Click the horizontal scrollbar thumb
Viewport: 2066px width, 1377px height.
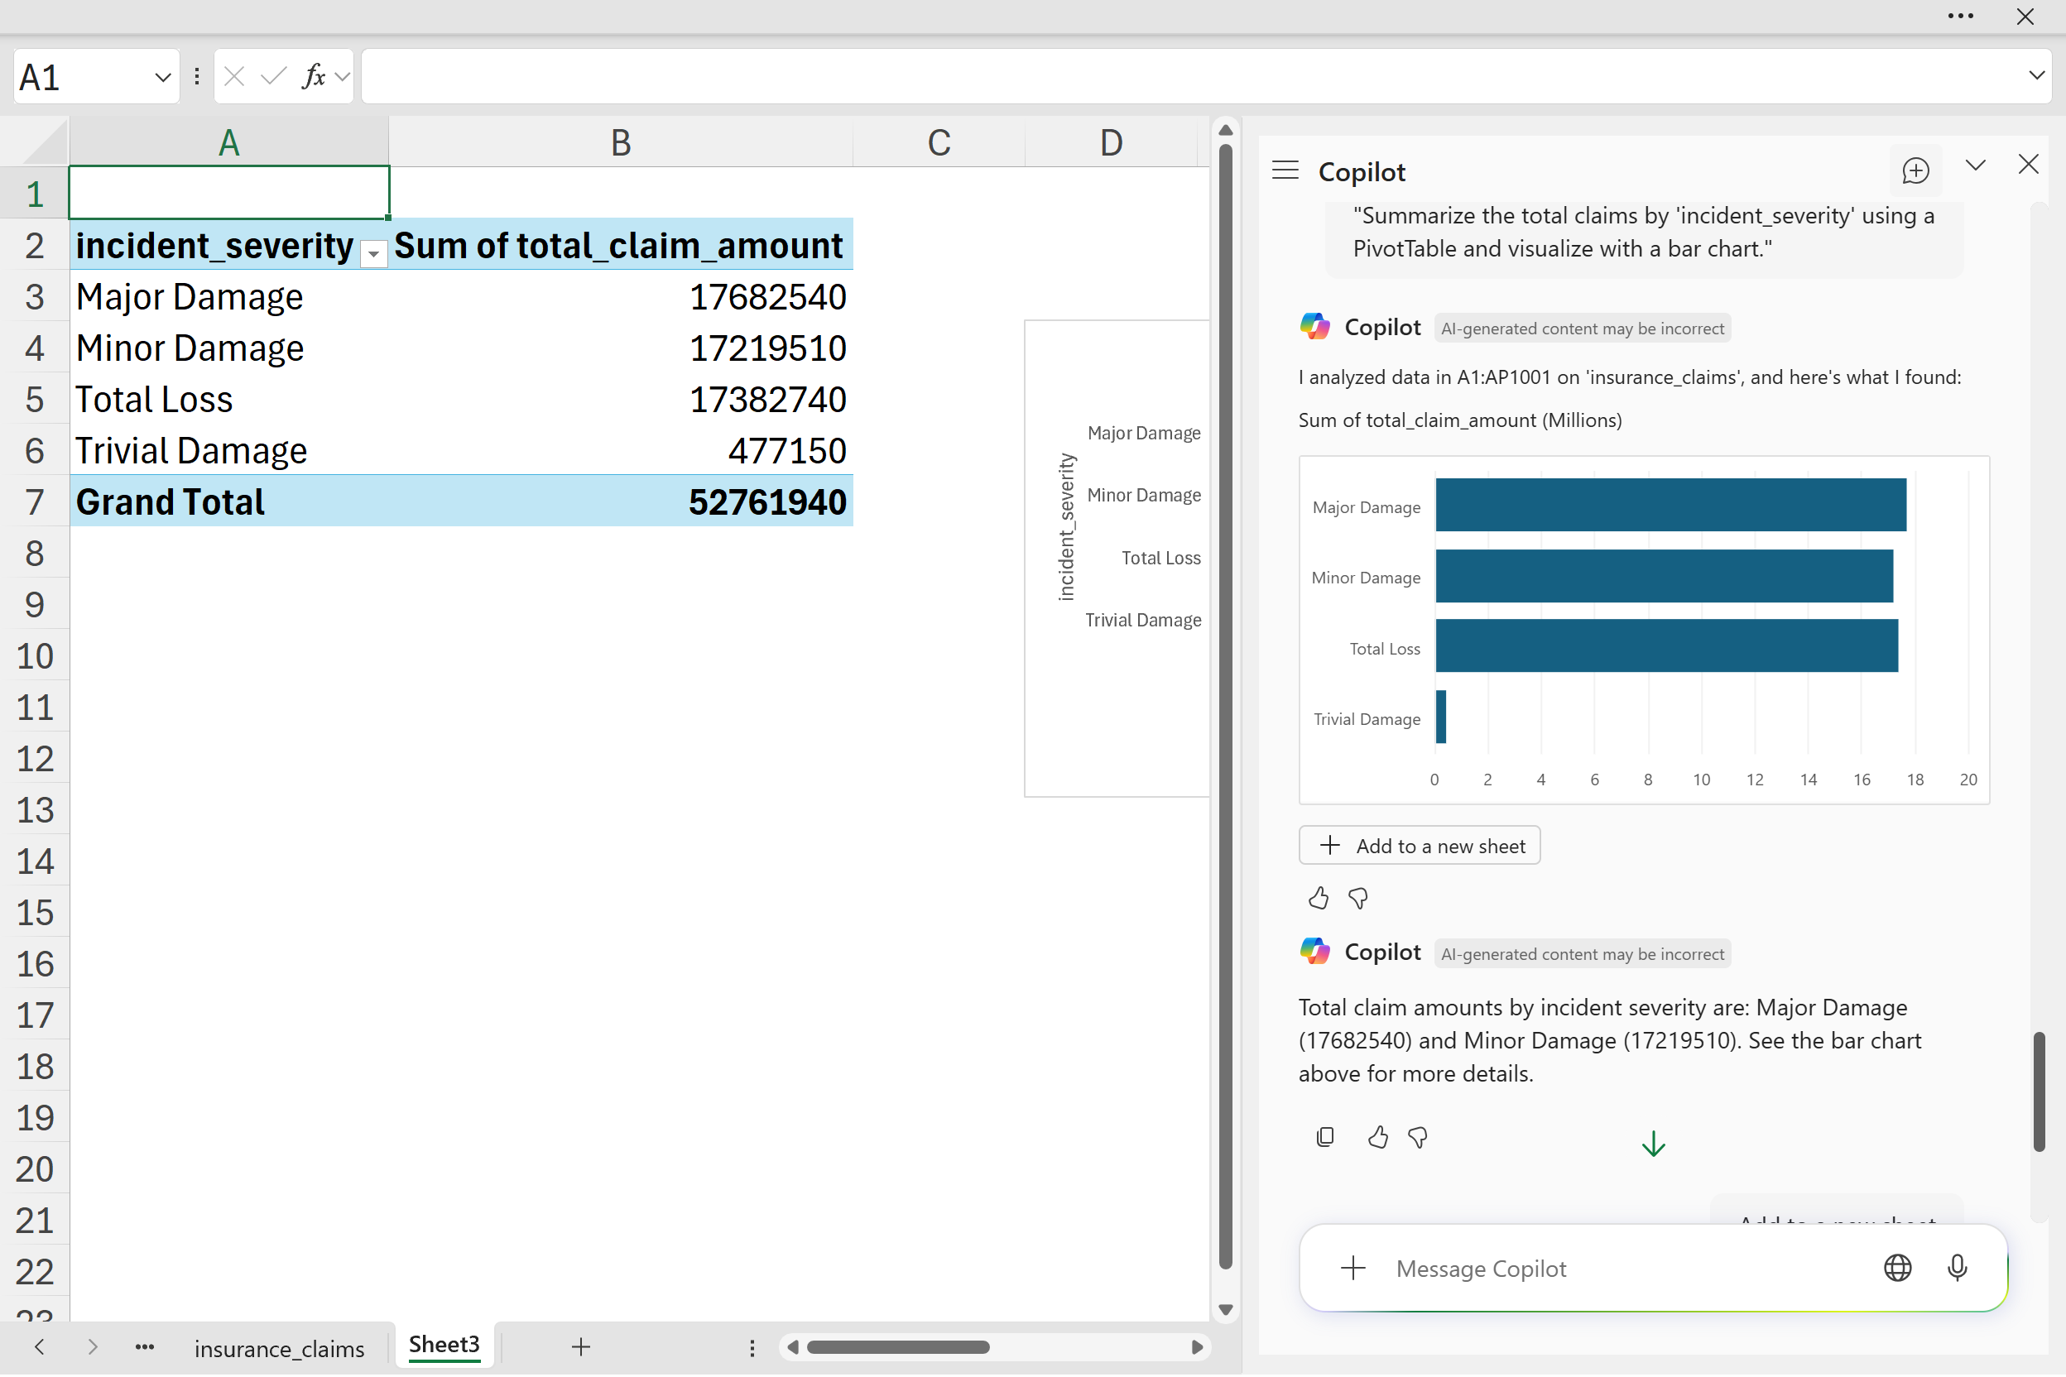(898, 1347)
